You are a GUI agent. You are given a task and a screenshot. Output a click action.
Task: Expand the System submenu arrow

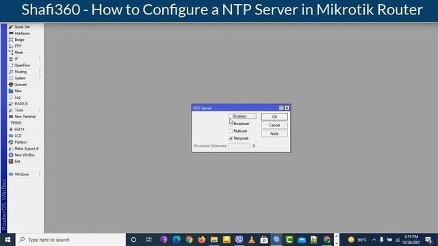(x=40, y=78)
